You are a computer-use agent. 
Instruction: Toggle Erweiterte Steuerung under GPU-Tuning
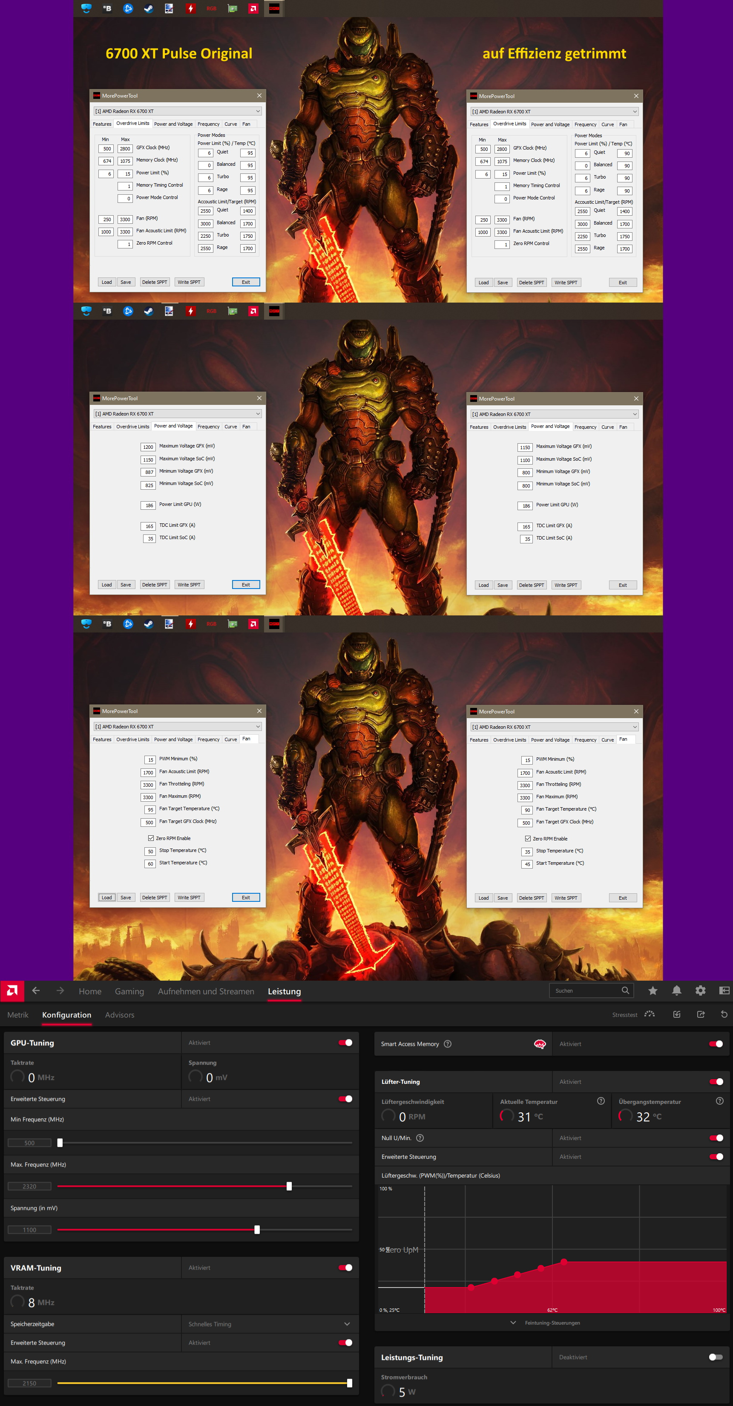coord(345,1099)
